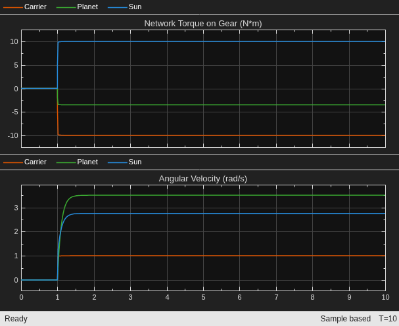Image resolution: width=399 pixels, height=326 pixels.
Task: Click the Angular Velocity (rad/s) title
Action: click(x=203, y=179)
